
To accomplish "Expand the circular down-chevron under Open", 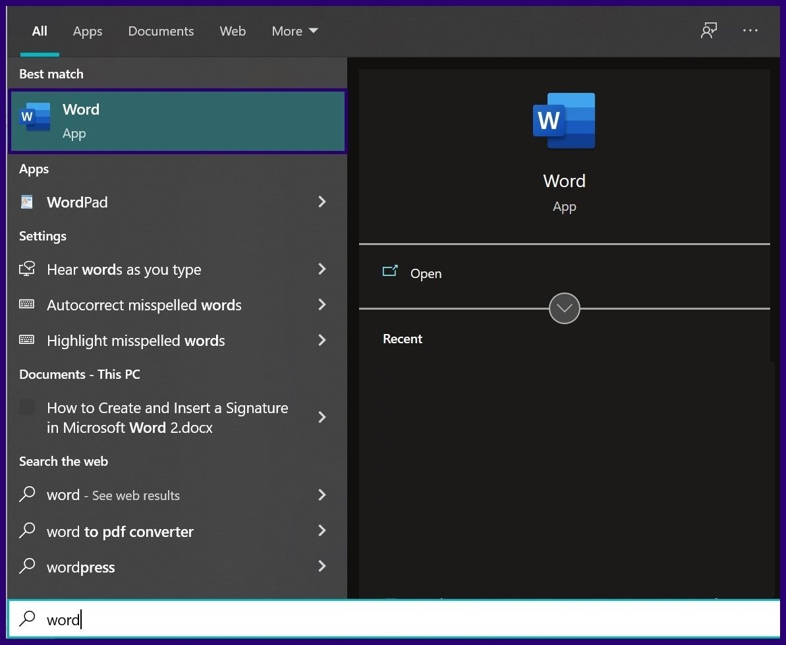I will [565, 308].
